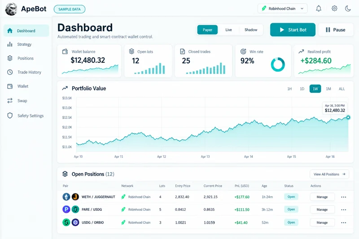Viewport: 359px width, 239px height.
Task: Open more options for PARE / USDG row
Action: pos(343,209)
